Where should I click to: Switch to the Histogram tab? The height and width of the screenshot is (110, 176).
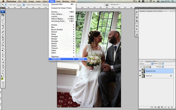150,11
